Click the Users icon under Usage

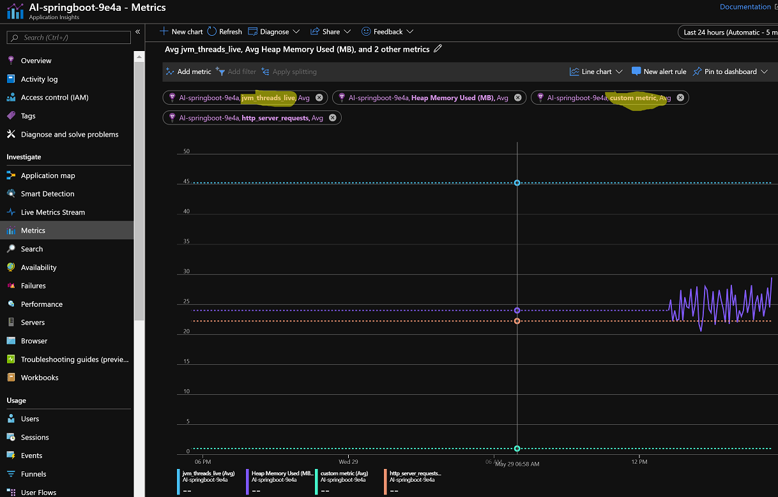10,419
